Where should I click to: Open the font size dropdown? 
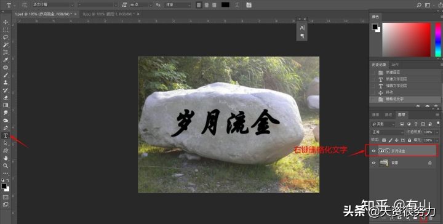141,5
